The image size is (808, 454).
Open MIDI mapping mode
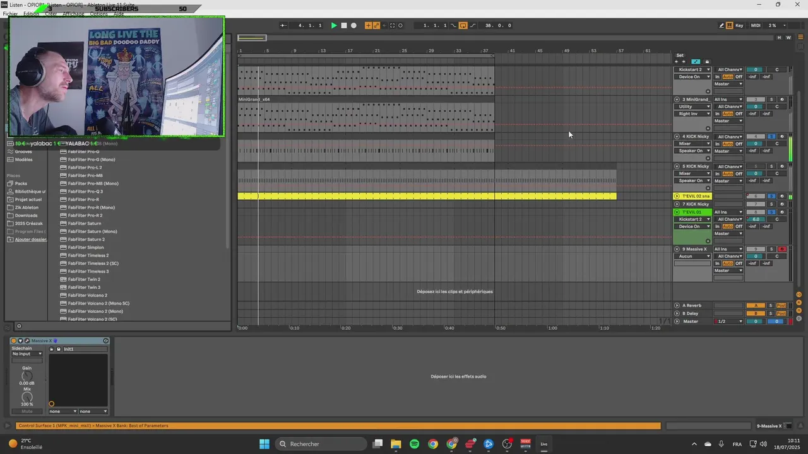pyautogui.click(x=756, y=25)
